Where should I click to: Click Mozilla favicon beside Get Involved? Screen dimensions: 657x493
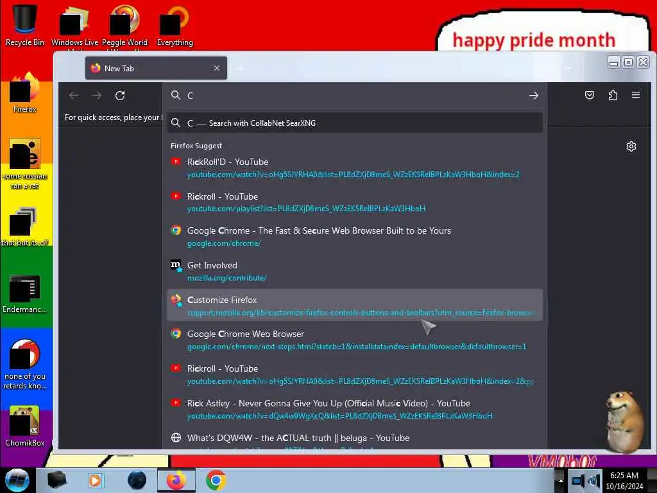176,265
